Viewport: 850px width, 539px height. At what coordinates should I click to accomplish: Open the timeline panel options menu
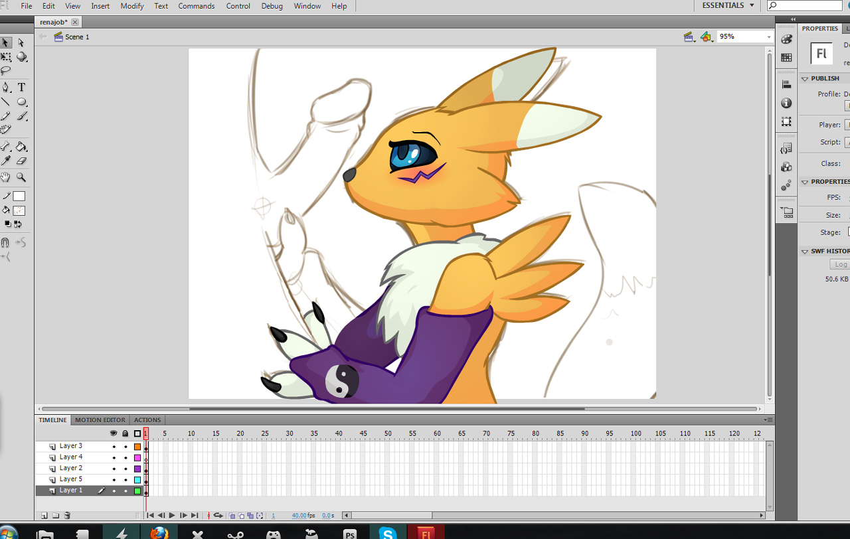click(x=769, y=420)
